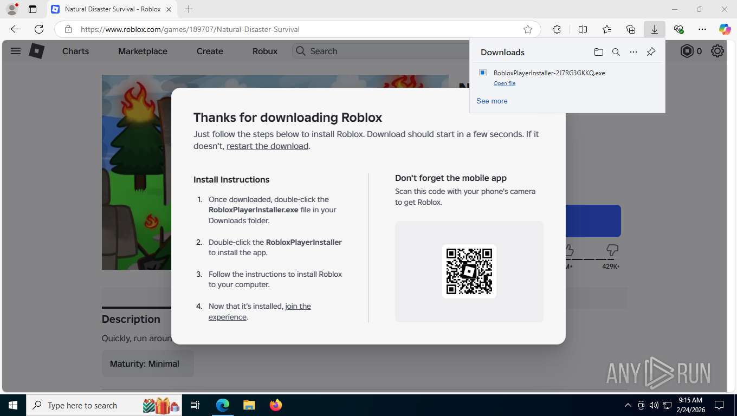Image resolution: width=737 pixels, height=416 pixels.
Task: Toggle the Downloads toolbar button
Action: point(655,29)
